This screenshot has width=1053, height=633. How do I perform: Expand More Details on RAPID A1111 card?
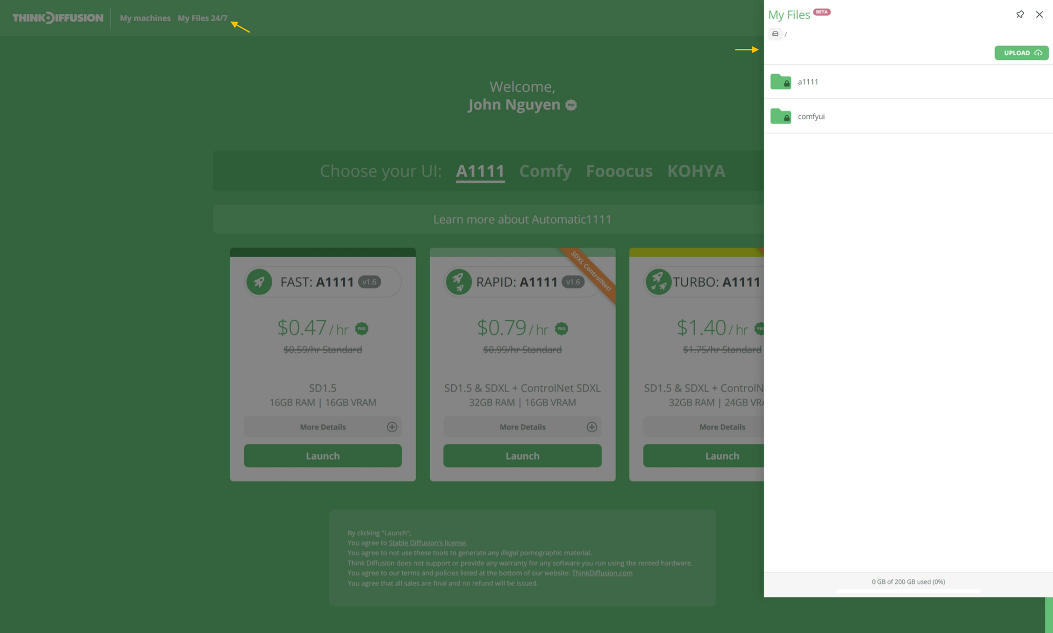[522, 427]
